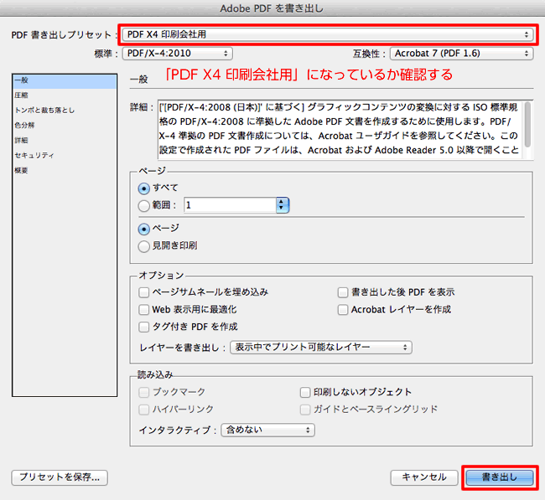Screen dimensions: 545x500
Task: Open the 互換性 Acrobat 7 dropdown
Action: [x=461, y=54]
